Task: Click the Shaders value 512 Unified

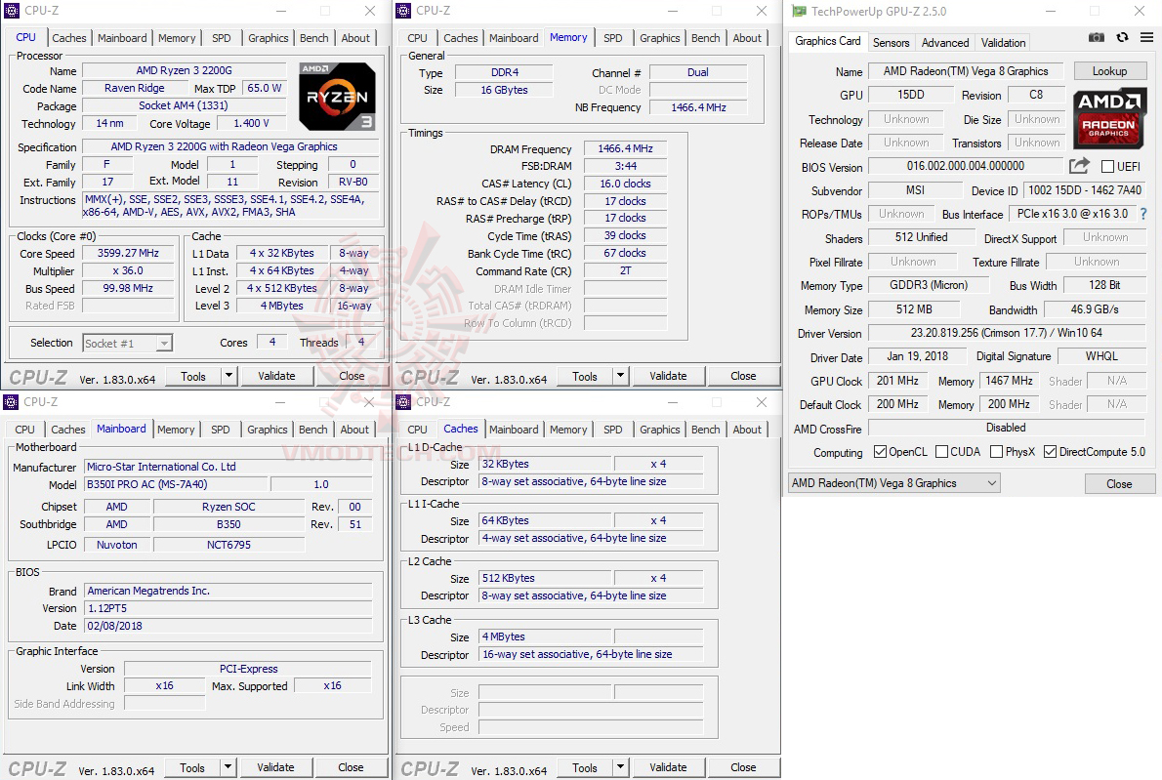Action: [921, 237]
